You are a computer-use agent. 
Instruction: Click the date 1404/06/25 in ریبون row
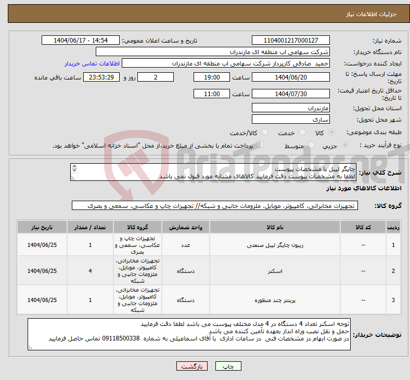pyautogui.click(x=42, y=245)
